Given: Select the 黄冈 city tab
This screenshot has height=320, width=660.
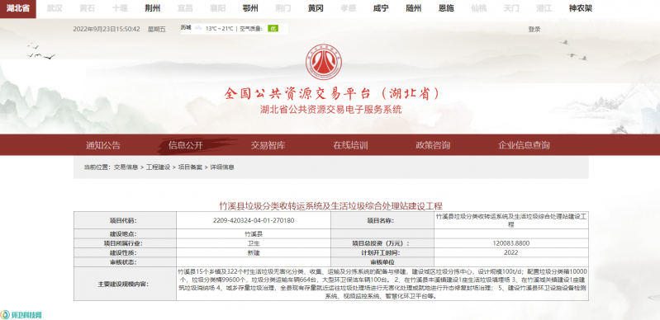Looking at the screenshot, I should click(x=316, y=8).
